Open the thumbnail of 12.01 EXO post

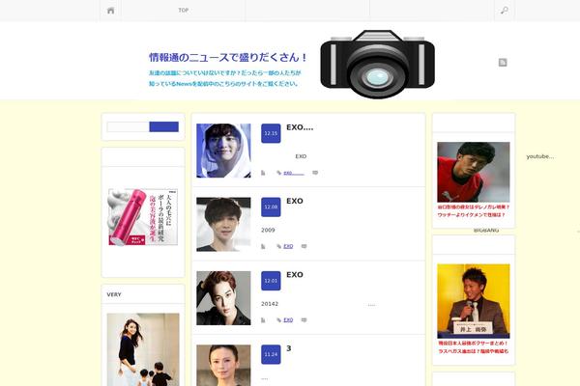pos(223,298)
